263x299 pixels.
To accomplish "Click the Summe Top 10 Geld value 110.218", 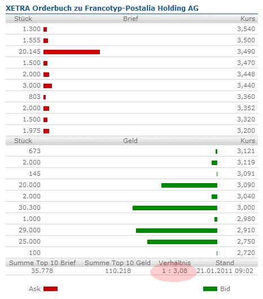I will pyautogui.click(x=118, y=271).
